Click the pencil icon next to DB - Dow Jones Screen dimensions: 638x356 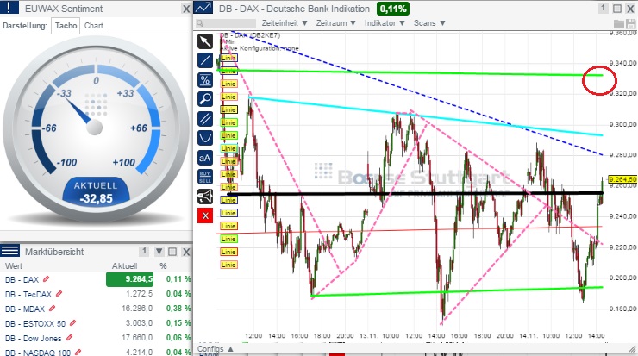coord(69,338)
